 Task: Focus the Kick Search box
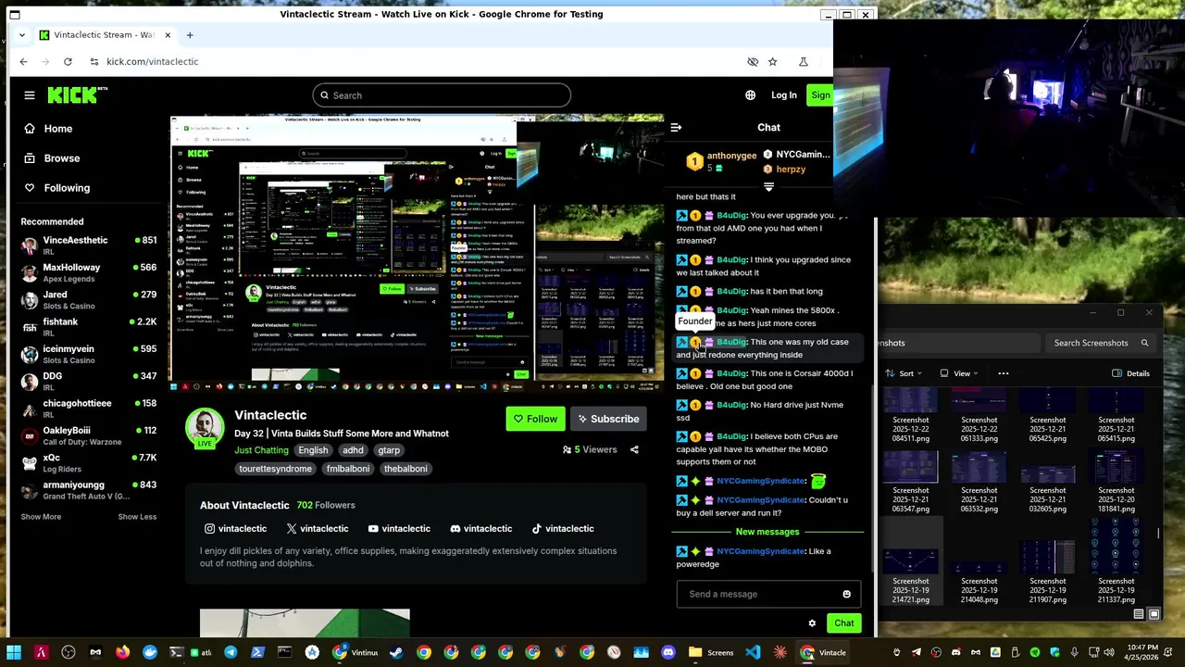tap(442, 95)
